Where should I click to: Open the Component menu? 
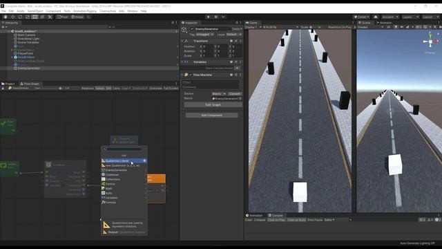(x=53, y=11)
